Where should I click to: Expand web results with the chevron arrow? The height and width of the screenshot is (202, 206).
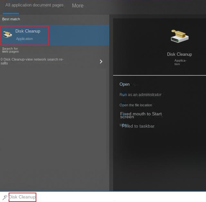pyautogui.click(x=101, y=62)
